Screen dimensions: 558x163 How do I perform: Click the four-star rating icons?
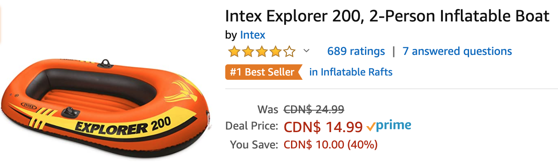coord(261,52)
